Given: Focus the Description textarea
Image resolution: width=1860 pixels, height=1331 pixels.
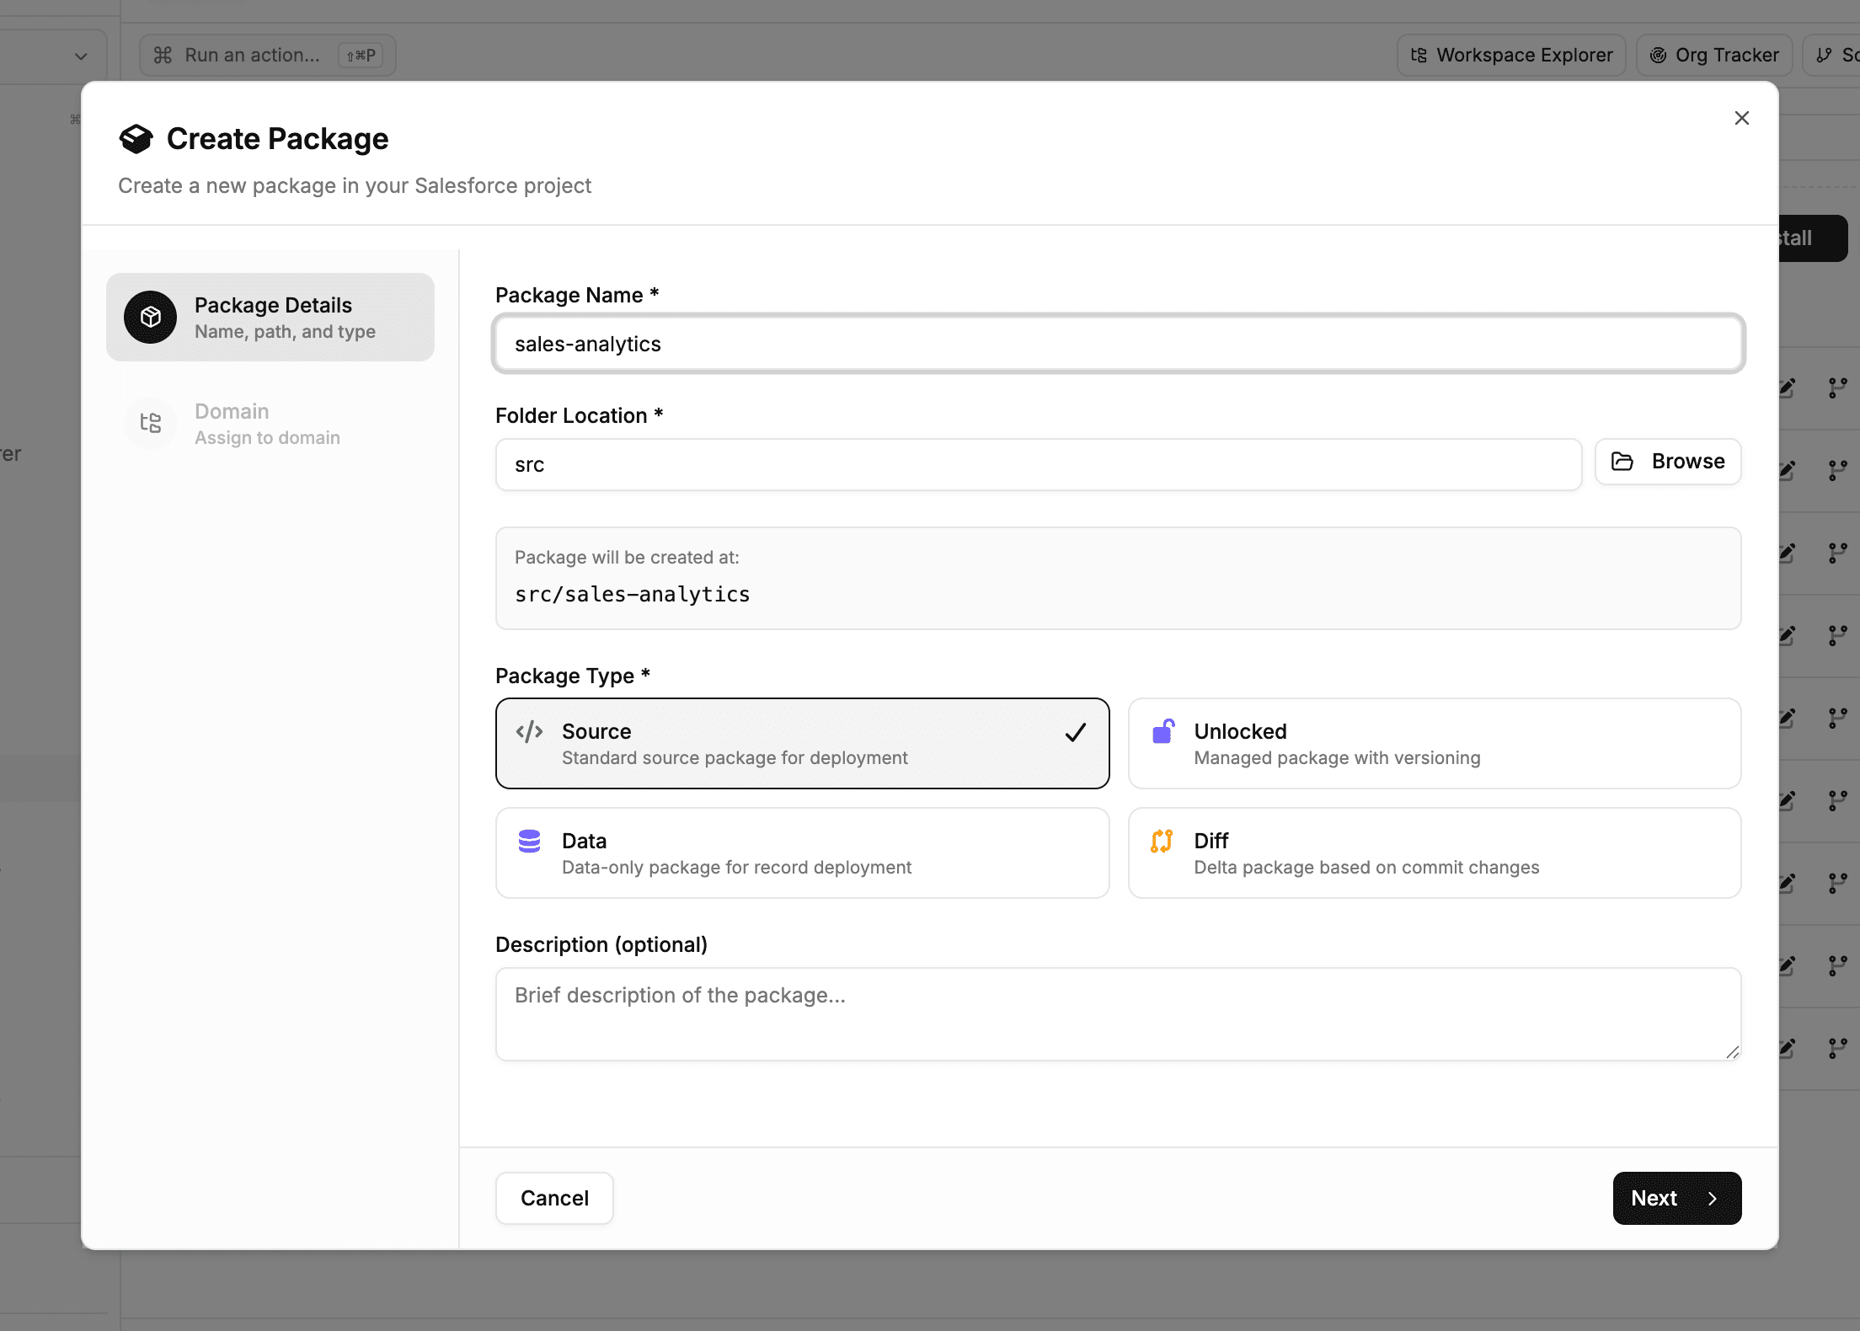Looking at the screenshot, I should 1118,1014.
